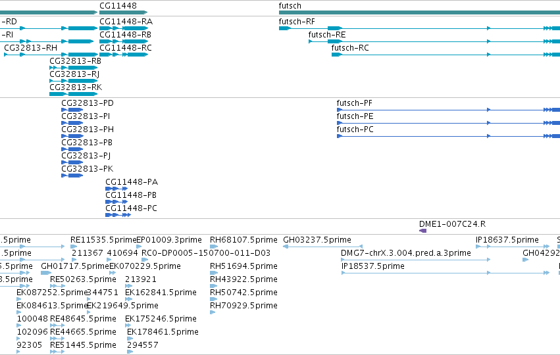560x355 pixels.
Task: Select transcript CG11448-RA
Action: pyautogui.click(x=126, y=22)
